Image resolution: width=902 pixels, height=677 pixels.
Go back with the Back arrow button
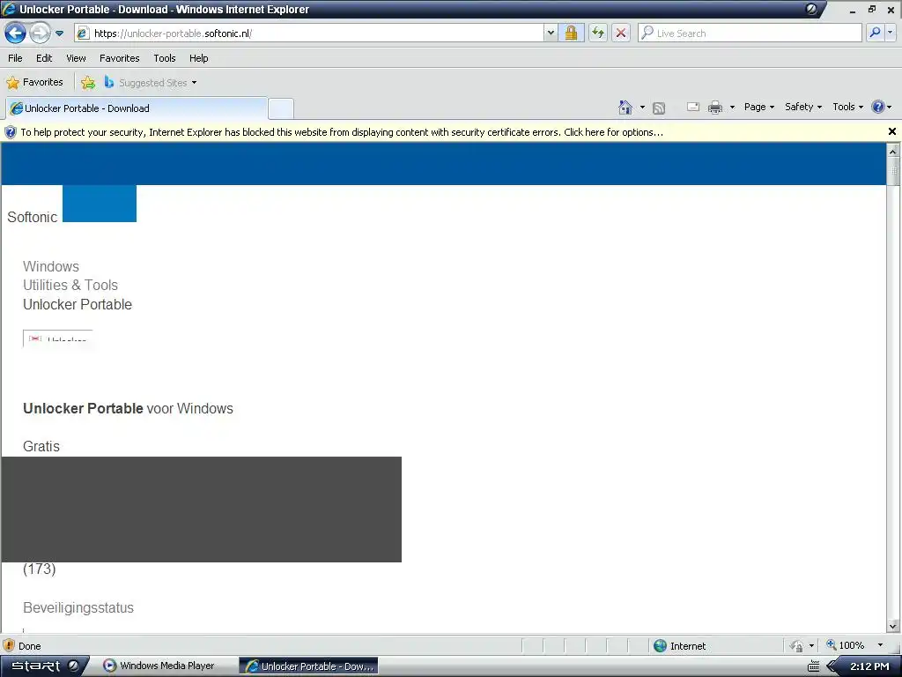click(16, 33)
